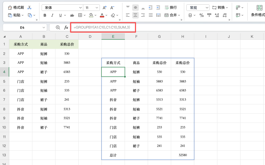Align text to the left
265x165 pixels.
tap(128, 15)
